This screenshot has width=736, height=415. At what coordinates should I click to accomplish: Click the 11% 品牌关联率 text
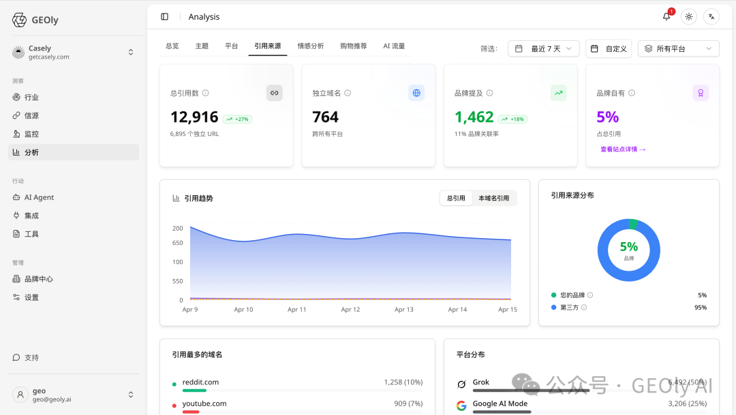point(476,134)
